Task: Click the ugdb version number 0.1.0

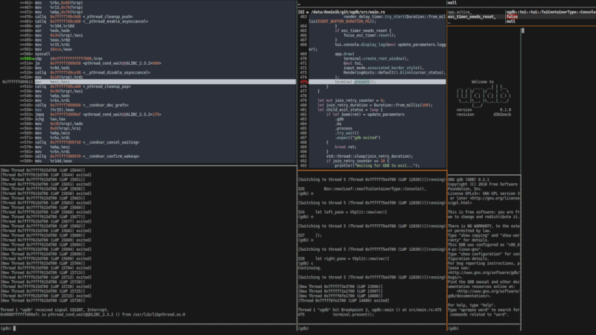Action: tap(505, 109)
